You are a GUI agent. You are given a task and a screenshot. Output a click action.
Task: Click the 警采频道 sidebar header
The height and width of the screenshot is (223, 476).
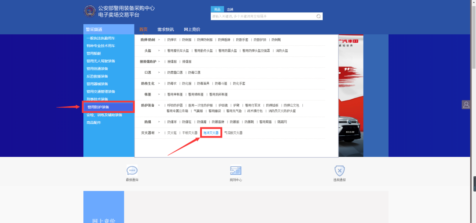click(x=109, y=30)
